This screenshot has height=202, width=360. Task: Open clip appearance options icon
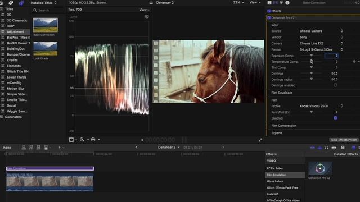tap(343, 148)
